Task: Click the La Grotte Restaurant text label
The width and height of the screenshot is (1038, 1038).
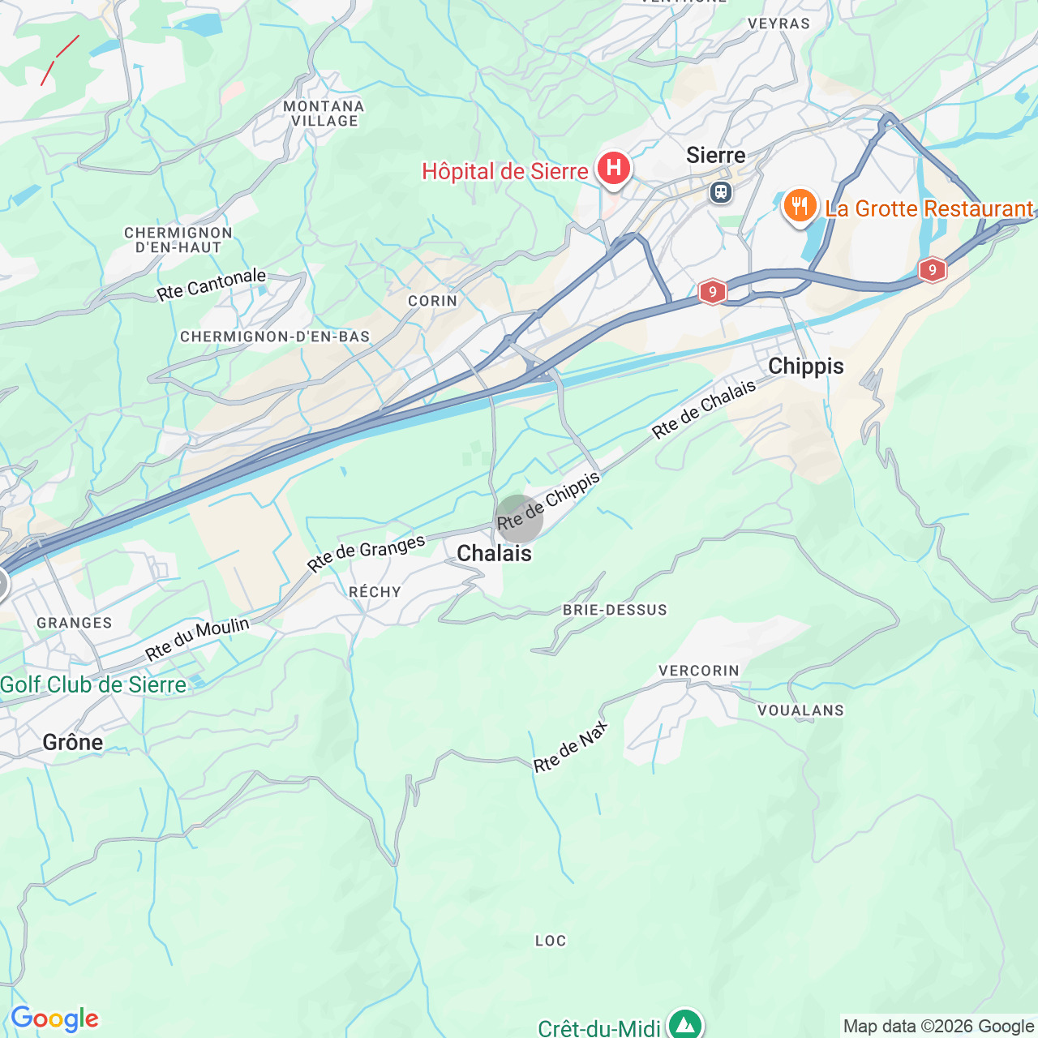Action: 929,208
